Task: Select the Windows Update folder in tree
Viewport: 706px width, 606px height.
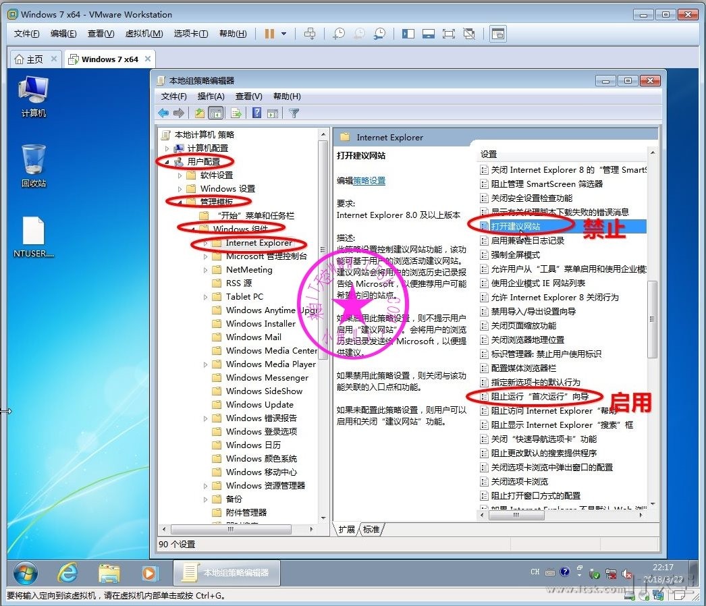Action: pos(259,405)
